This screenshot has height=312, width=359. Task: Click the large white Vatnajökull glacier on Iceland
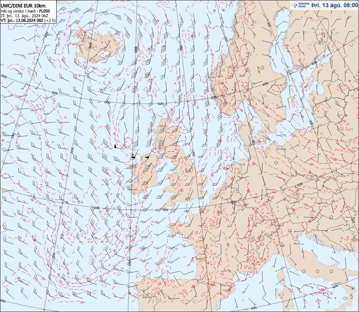click(104, 53)
